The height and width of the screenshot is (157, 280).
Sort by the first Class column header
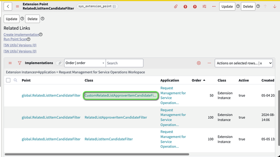tap(89, 80)
